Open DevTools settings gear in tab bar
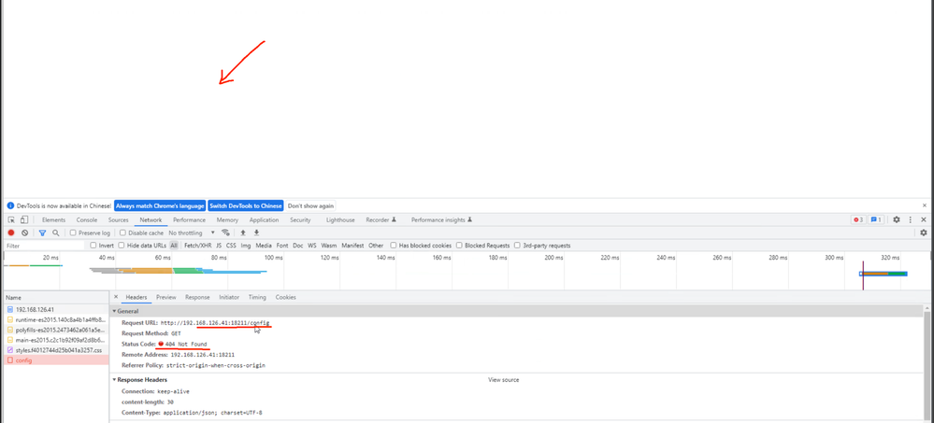934x423 pixels. [x=896, y=219]
